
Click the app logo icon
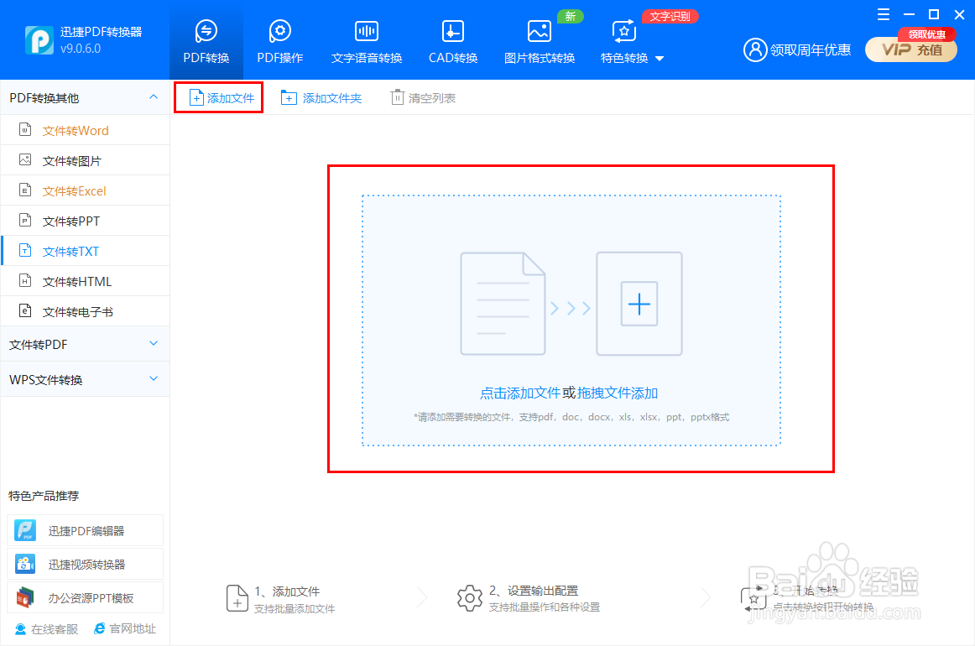click(39, 39)
